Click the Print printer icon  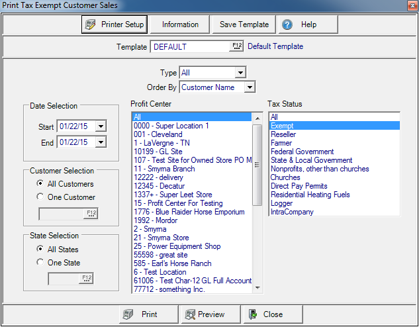(x=128, y=314)
